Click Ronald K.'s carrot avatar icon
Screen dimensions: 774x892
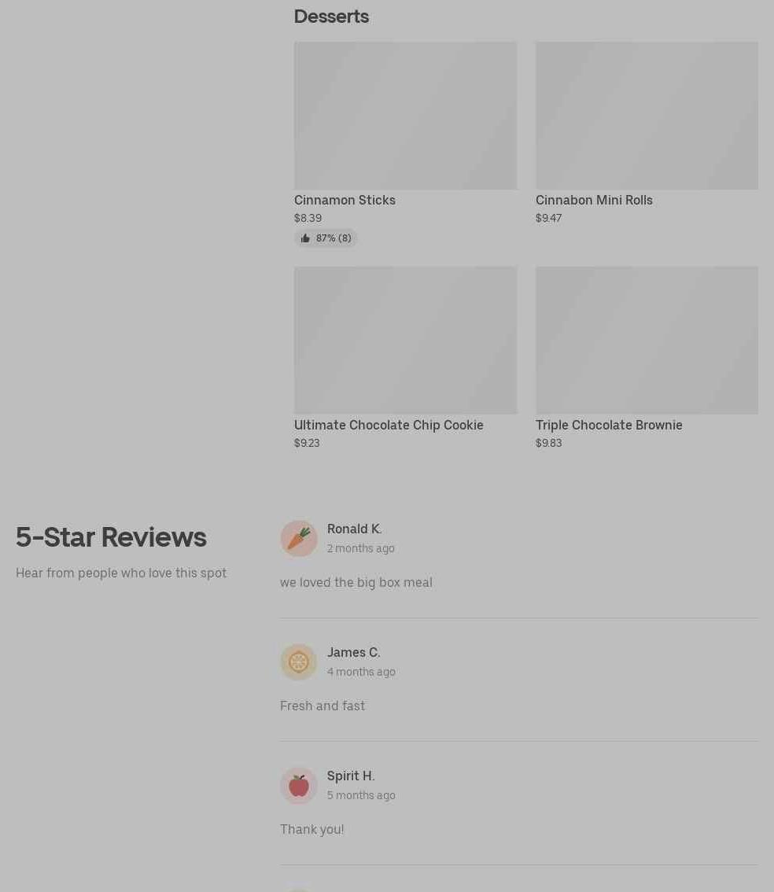pyautogui.click(x=299, y=538)
